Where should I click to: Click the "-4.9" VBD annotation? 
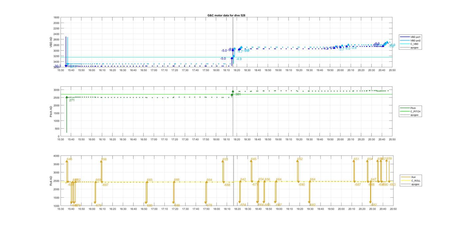tap(239, 59)
